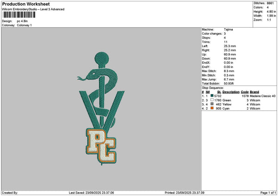This screenshot has height=196, width=278.
Task: Click the teal color swatch for thread 5732
Action: click(x=212, y=96)
